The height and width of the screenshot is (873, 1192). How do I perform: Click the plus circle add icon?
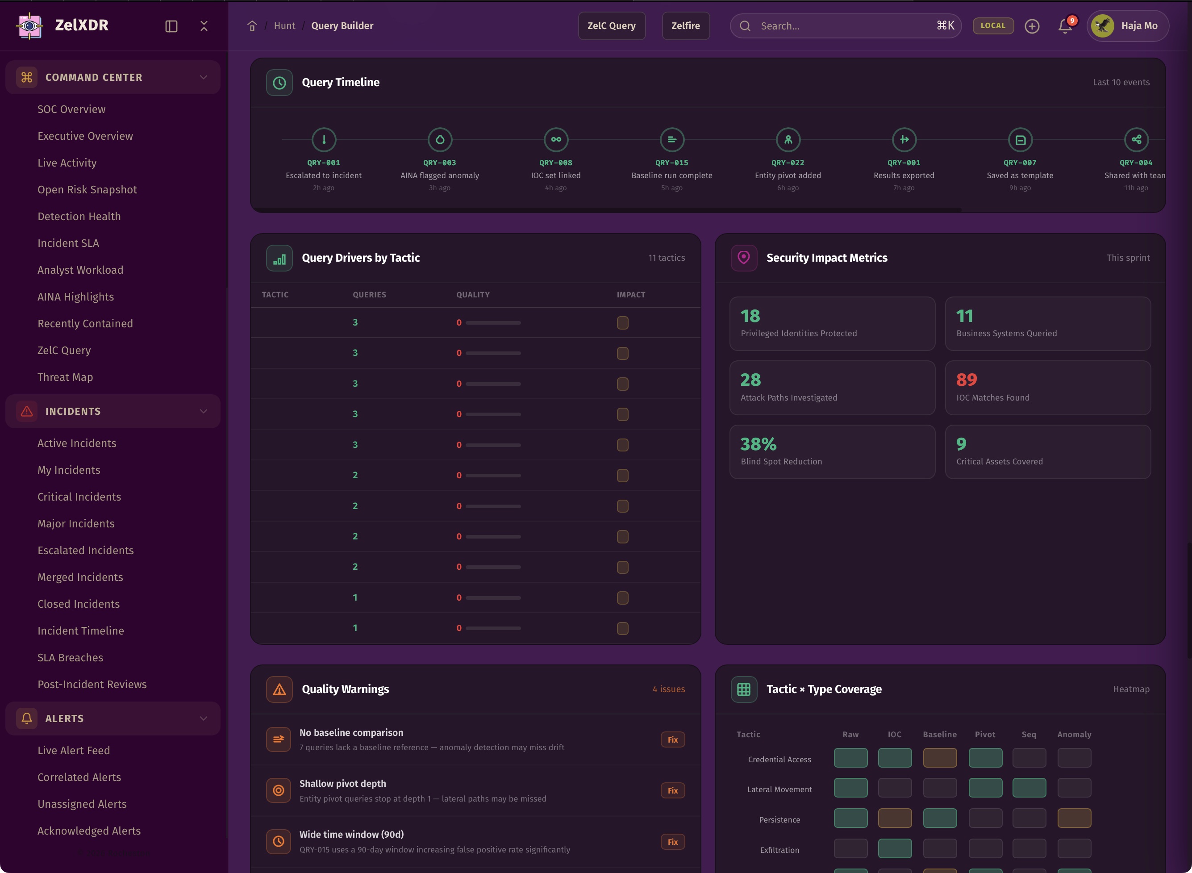1031,26
